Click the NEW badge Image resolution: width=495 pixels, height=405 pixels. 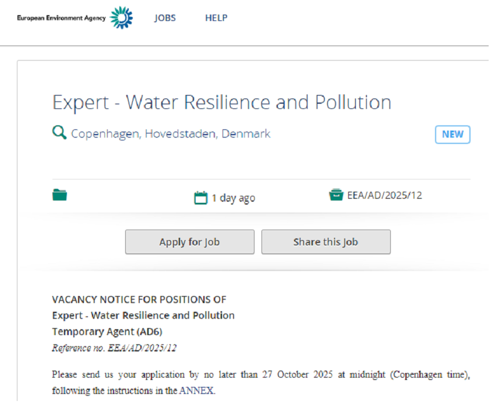pos(452,135)
